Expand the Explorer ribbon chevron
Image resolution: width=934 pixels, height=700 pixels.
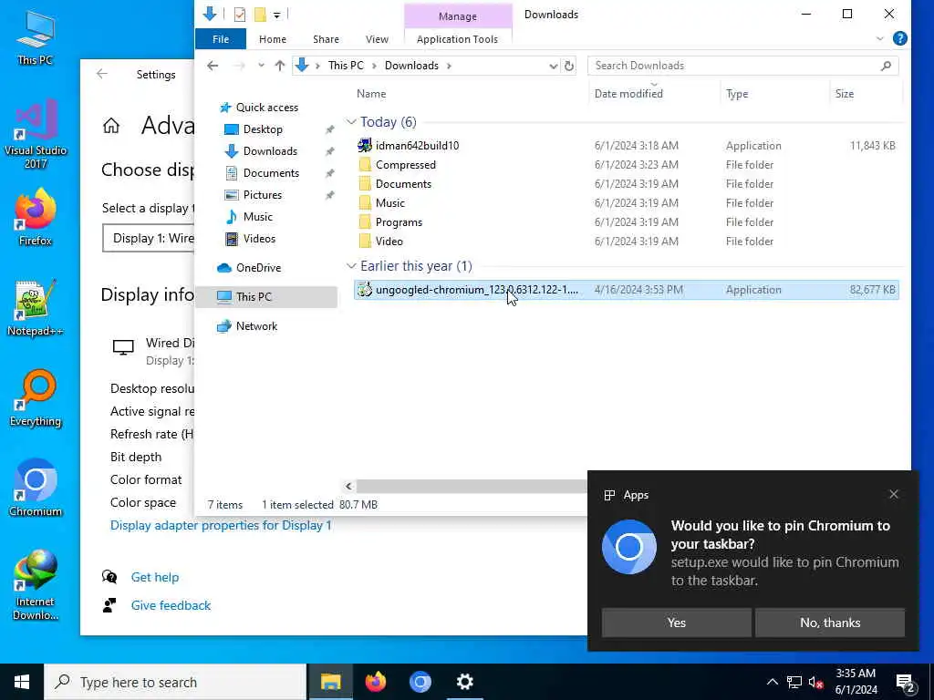coord(880,38)
